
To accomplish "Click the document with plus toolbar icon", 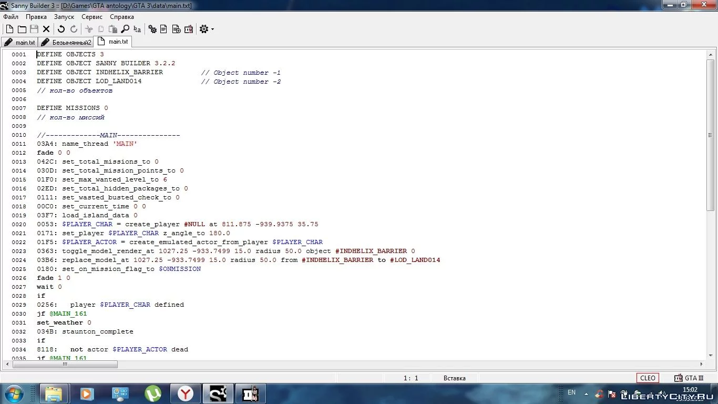I will click(x=176, y=29).
